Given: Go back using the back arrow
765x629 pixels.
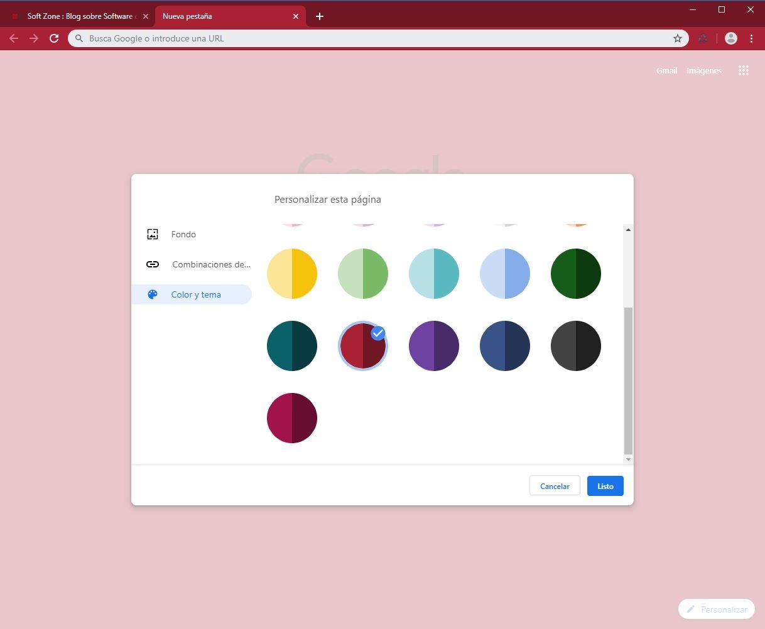Looking at the screenshot, I should [x=14, y=38].
